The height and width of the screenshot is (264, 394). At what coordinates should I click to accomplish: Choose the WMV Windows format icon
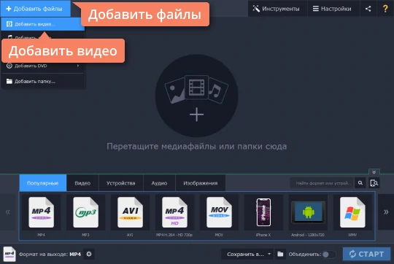click(x=352, y=213)
